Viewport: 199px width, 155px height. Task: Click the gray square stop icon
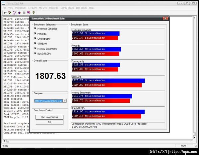[x=24, y=13]
